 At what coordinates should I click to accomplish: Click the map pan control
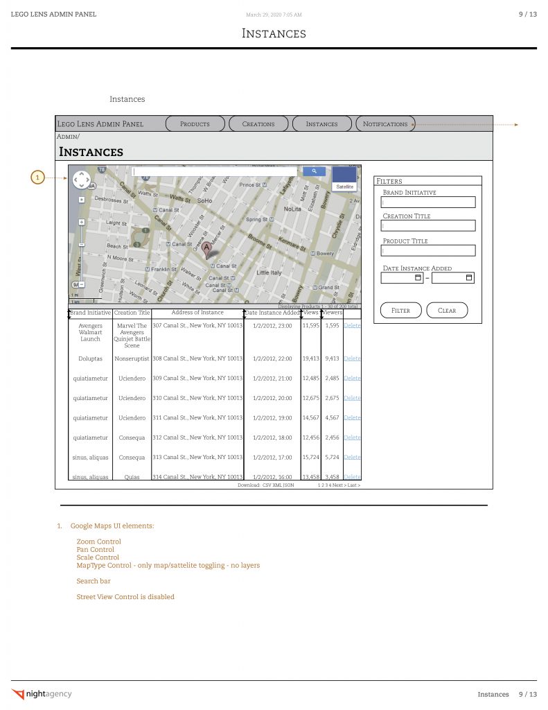[x=82, y=180]
